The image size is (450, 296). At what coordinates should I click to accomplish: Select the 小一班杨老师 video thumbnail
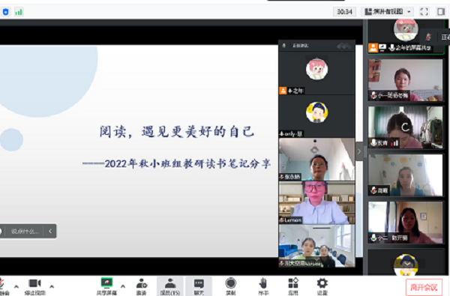tap(406, 80)
